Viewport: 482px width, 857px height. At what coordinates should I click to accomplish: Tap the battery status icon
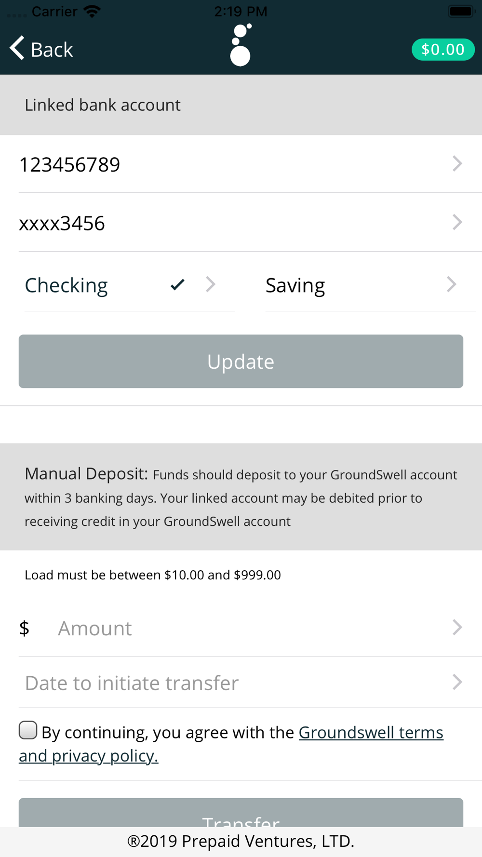tap(461, 11)
